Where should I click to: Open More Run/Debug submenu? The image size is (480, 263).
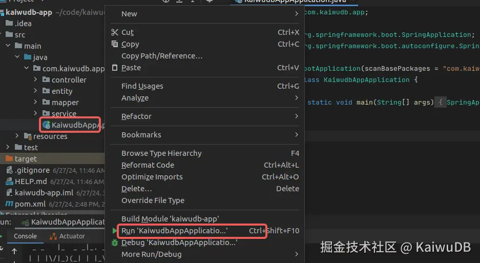coord(204,254)
